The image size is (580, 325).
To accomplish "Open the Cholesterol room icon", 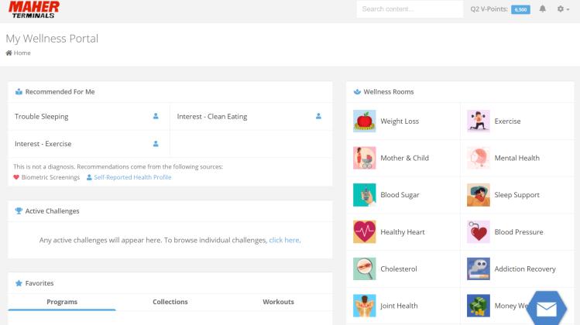I will (364, 269).
